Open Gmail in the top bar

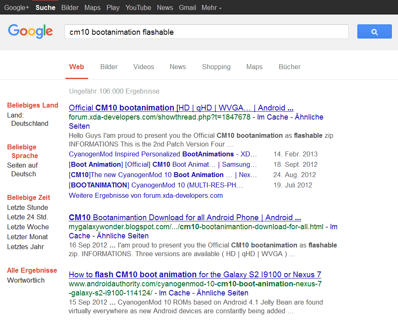[x=187, y=7]
